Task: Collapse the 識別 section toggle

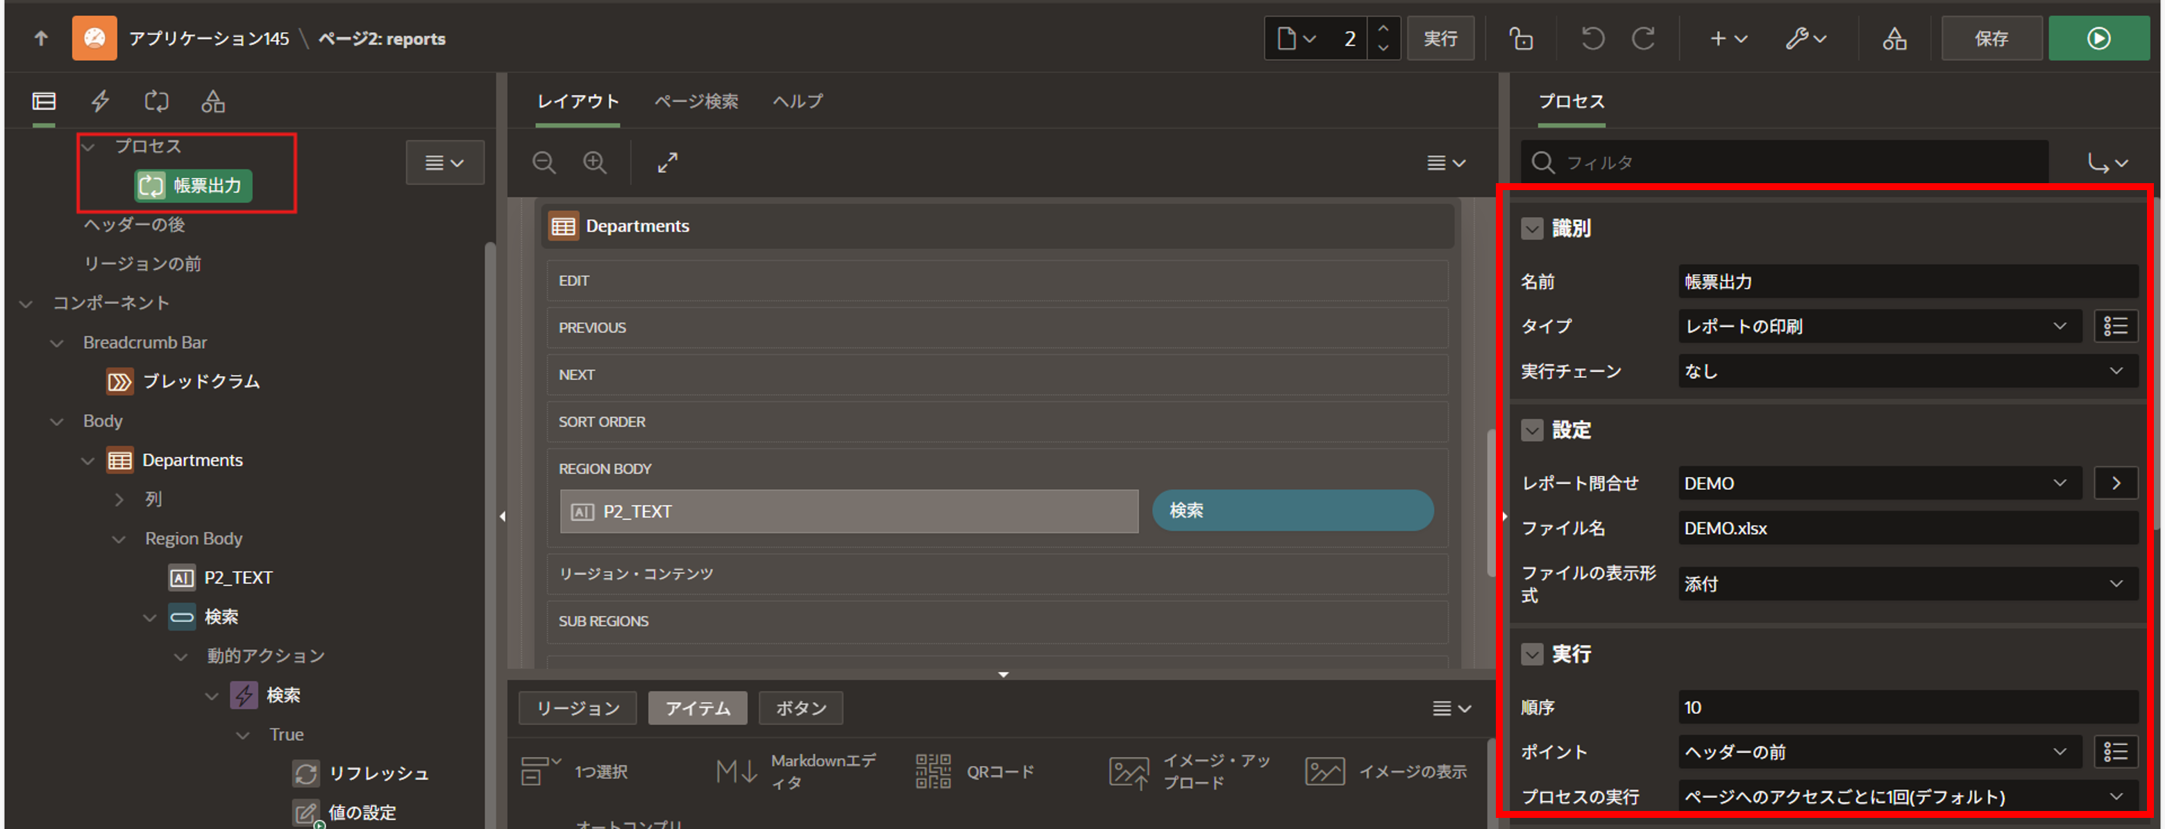Action: click(x=1531, y=228)
